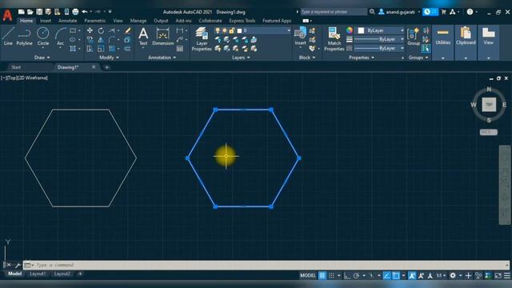The height and width of the screenshot is (288, 512).
Task: Click the Erase tool icon
Action: pos(127,30)
